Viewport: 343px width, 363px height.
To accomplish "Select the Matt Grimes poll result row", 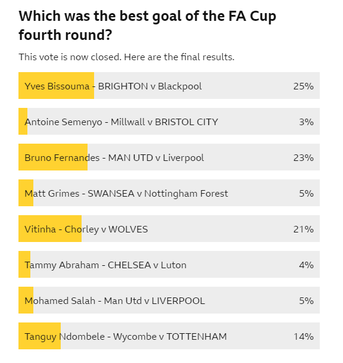I will click(169, 193).
